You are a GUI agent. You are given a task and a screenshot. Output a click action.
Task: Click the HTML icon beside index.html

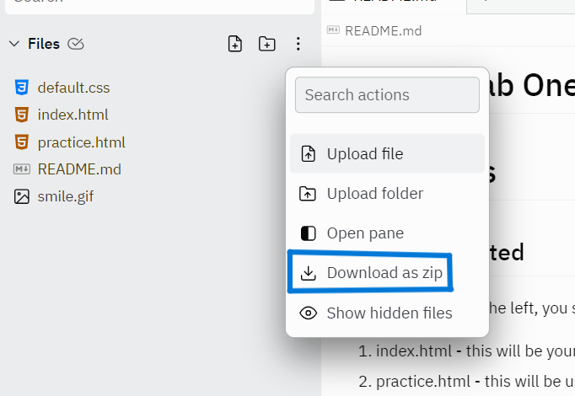point(22,115)
